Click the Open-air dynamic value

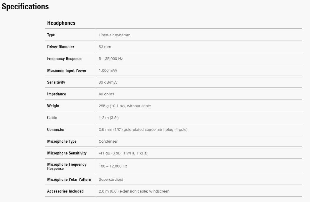(x=114, y=35)
